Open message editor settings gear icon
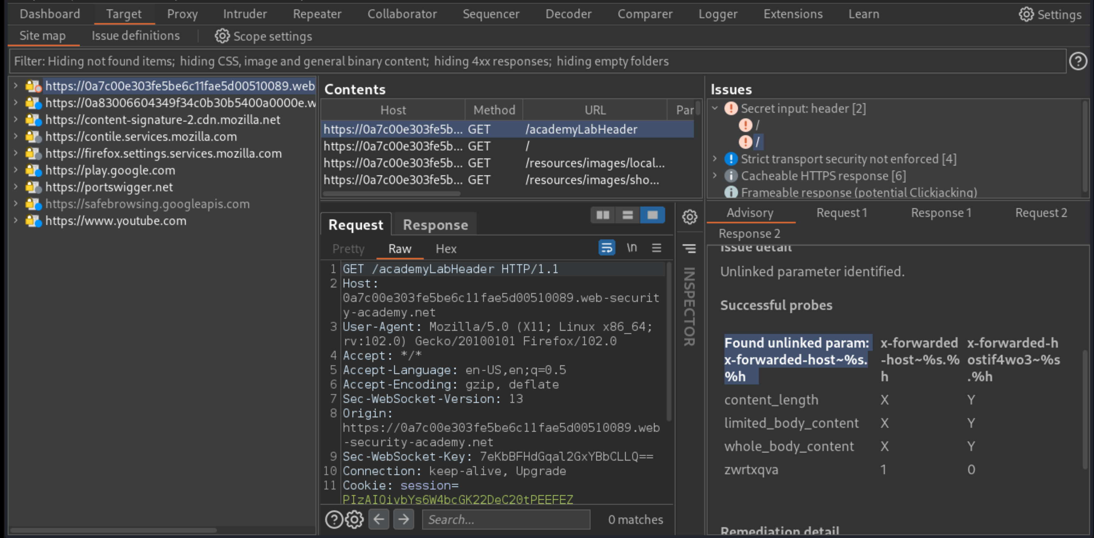Image resolution: width=1094 pixels, height=538 pixels. (689, 217)
